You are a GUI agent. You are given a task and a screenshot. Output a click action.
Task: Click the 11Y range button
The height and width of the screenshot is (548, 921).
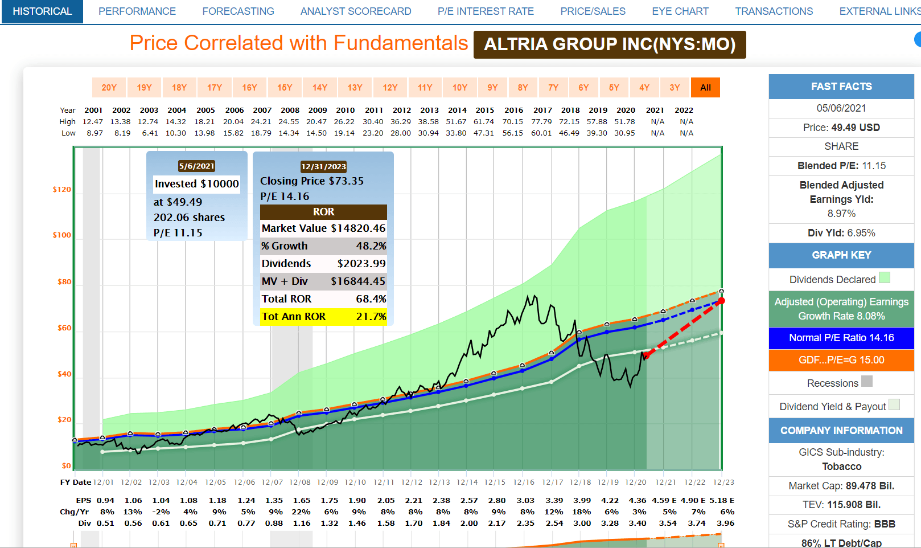coord(425,88)
